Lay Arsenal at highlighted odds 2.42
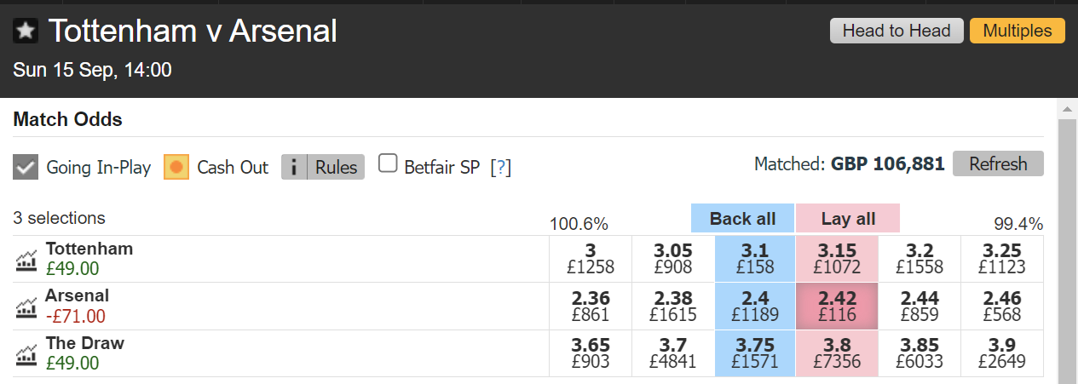This screenshot has height=384, width=1078. (837, 306)
